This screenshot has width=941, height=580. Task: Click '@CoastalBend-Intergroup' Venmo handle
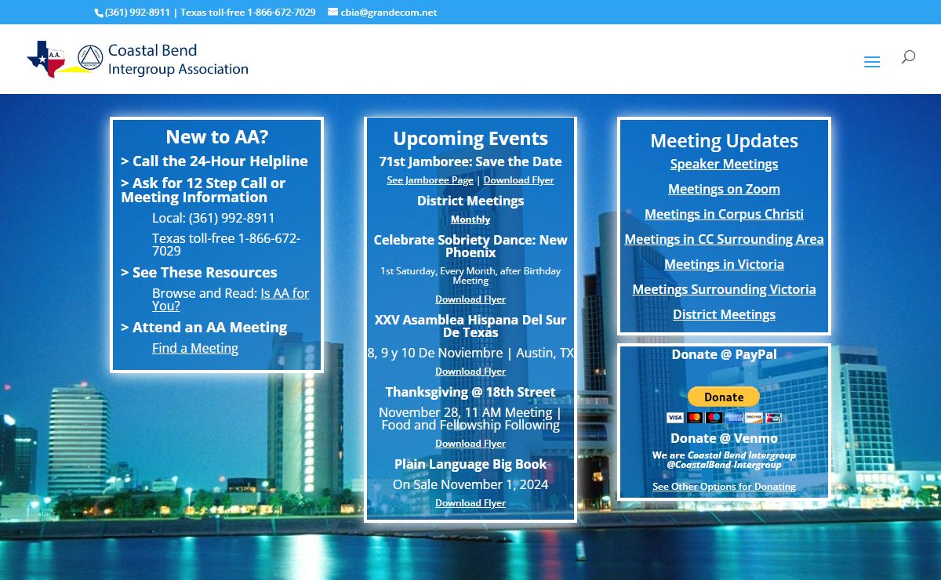tap(724, 465)
